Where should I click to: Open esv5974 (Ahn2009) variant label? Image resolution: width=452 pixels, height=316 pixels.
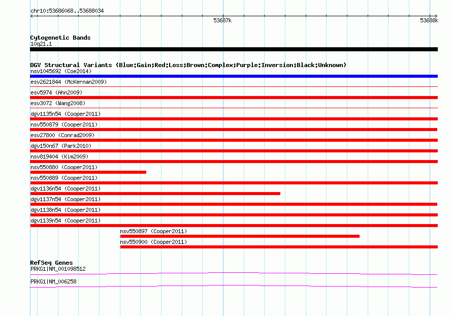[x=56, y=92]
